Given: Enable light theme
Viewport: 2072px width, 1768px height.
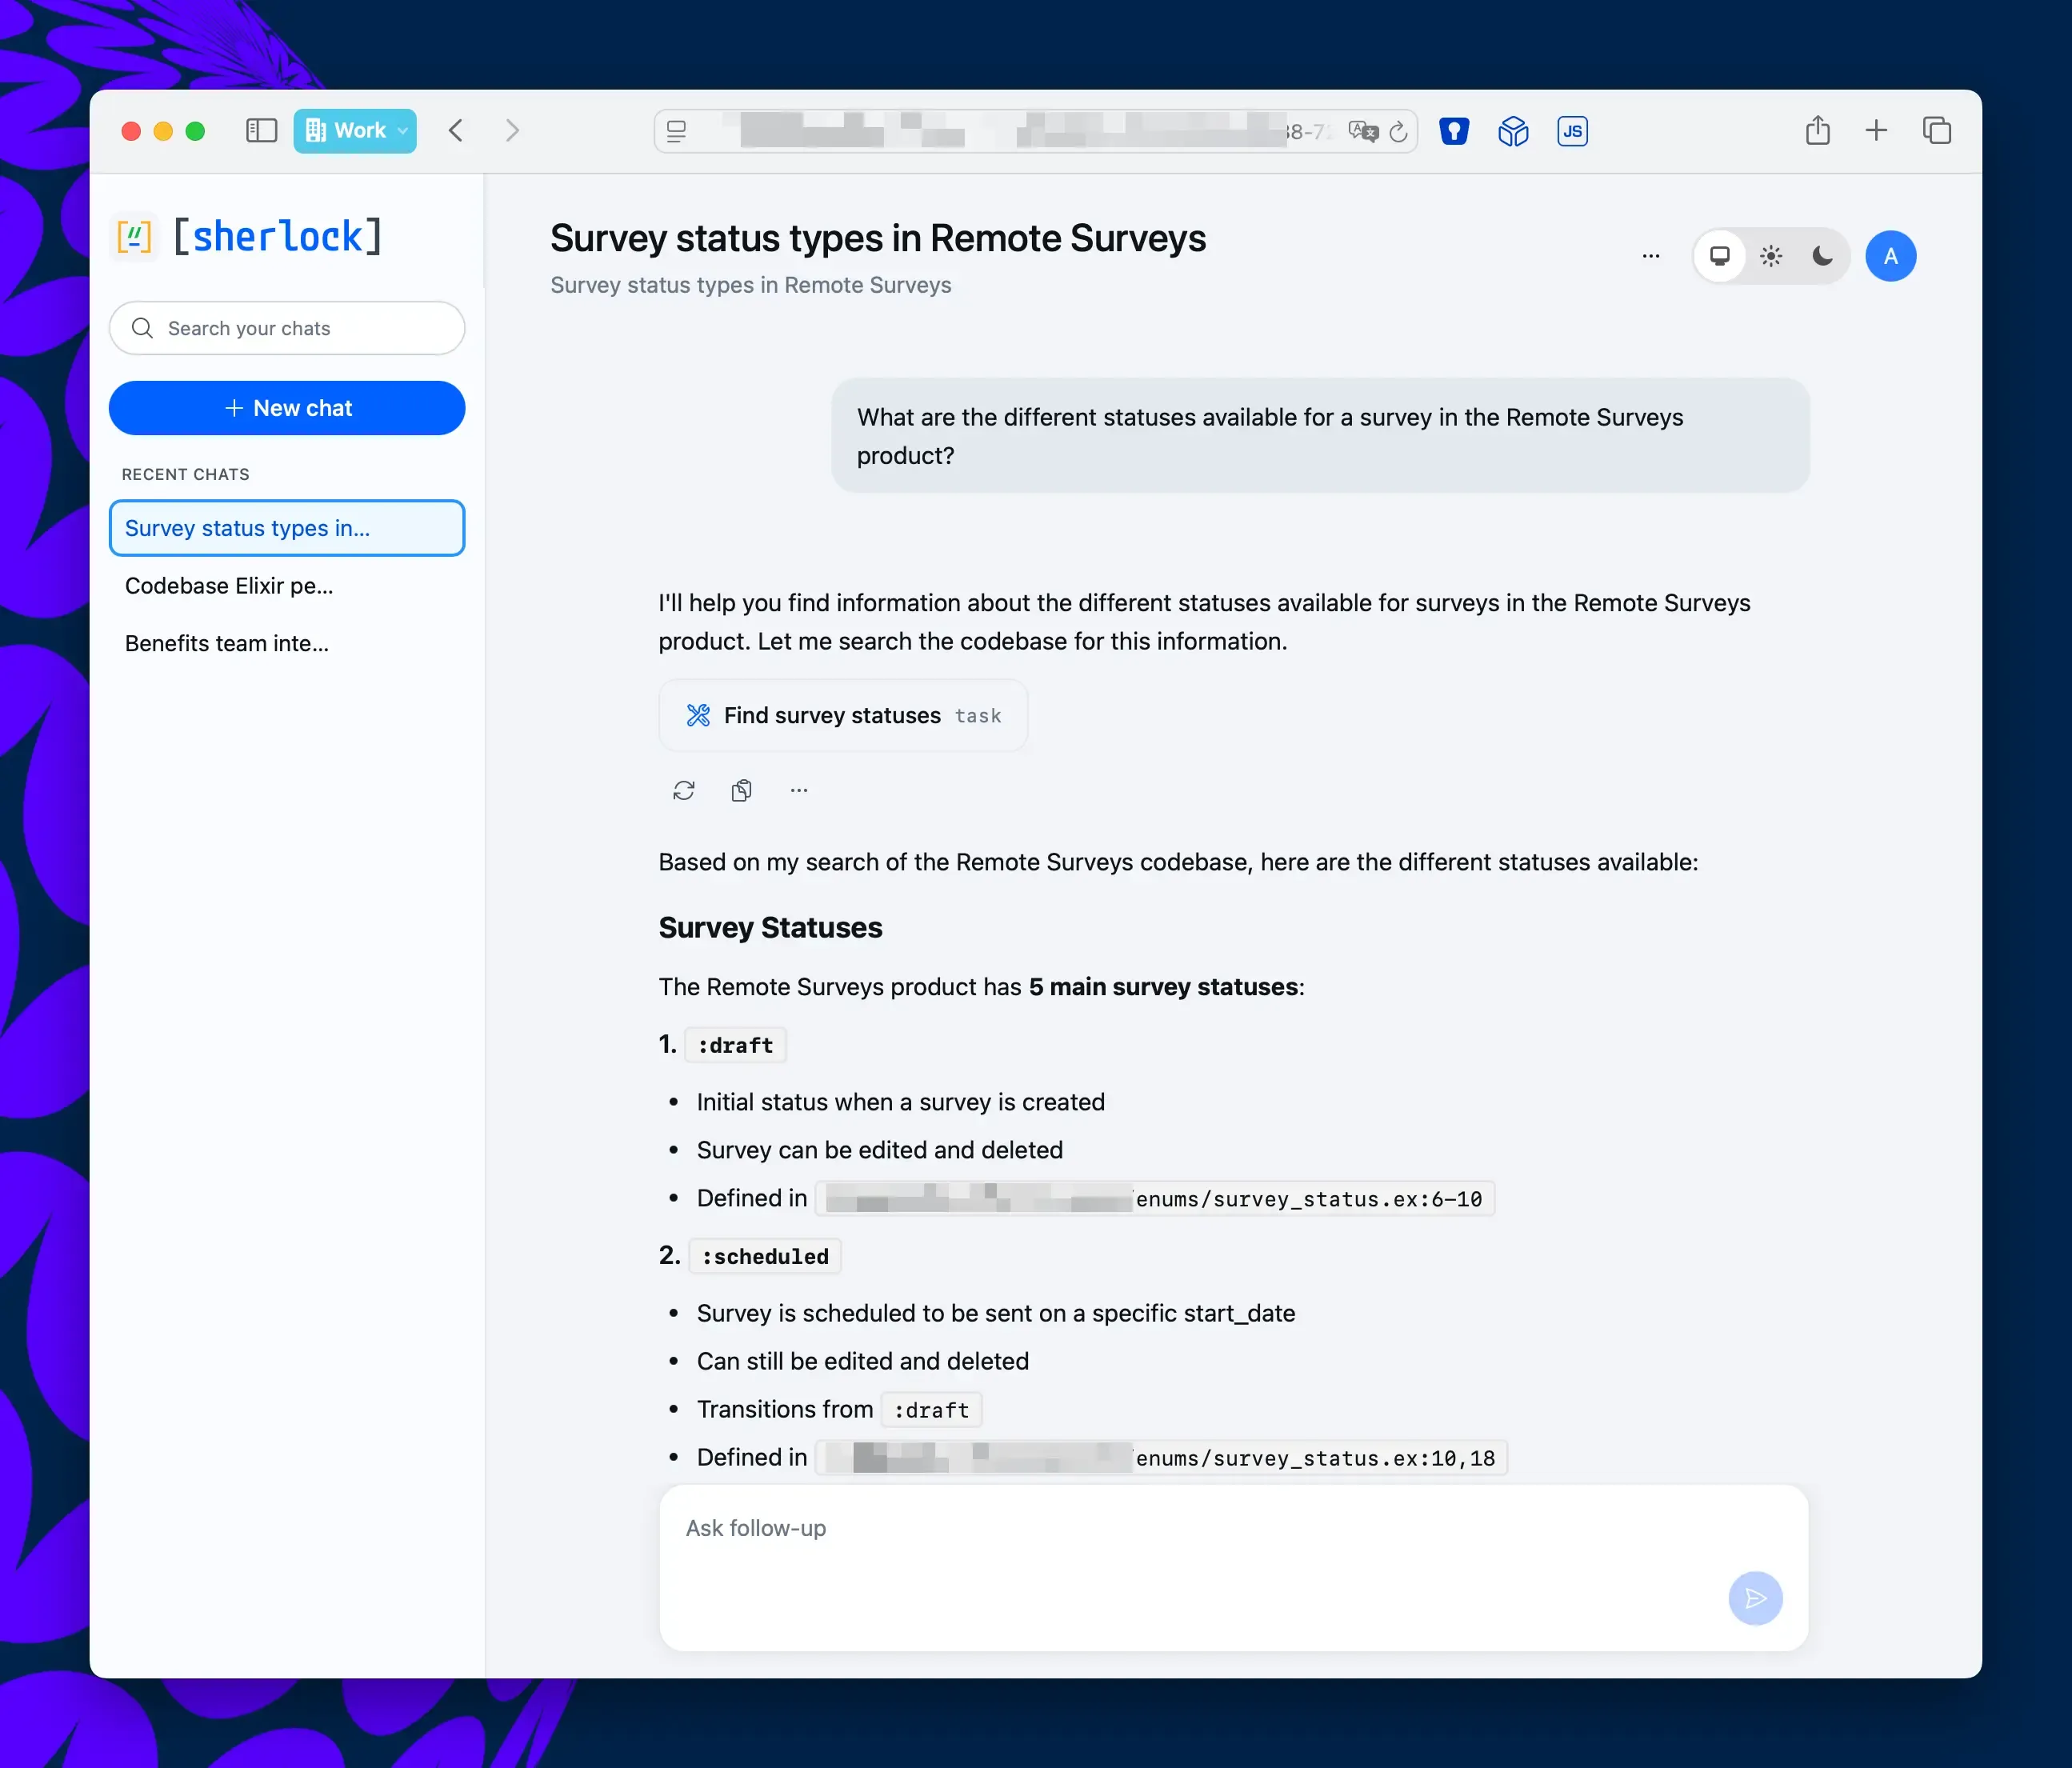Looking at the screenshot, I should [x=1771, y=256].
